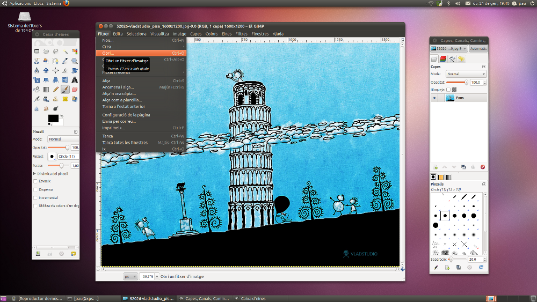The height and width of the screenshot is (302, 537).
Task: Open the Pinzells panel configuration menu
Action: (x=484, y=184)
